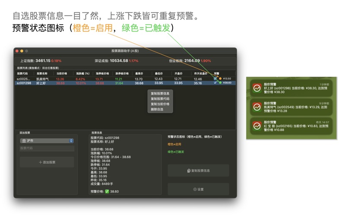Click the app icon in the 好上好 notification

[257, 88]
